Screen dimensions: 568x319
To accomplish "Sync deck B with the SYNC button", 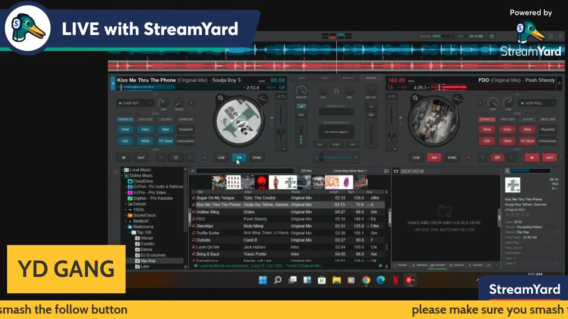I will pyautogui.click(x=452, y=158).
